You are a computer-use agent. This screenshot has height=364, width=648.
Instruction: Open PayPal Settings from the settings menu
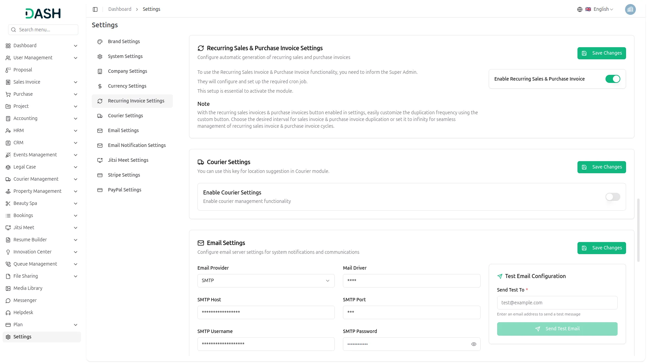click(124, 190)
